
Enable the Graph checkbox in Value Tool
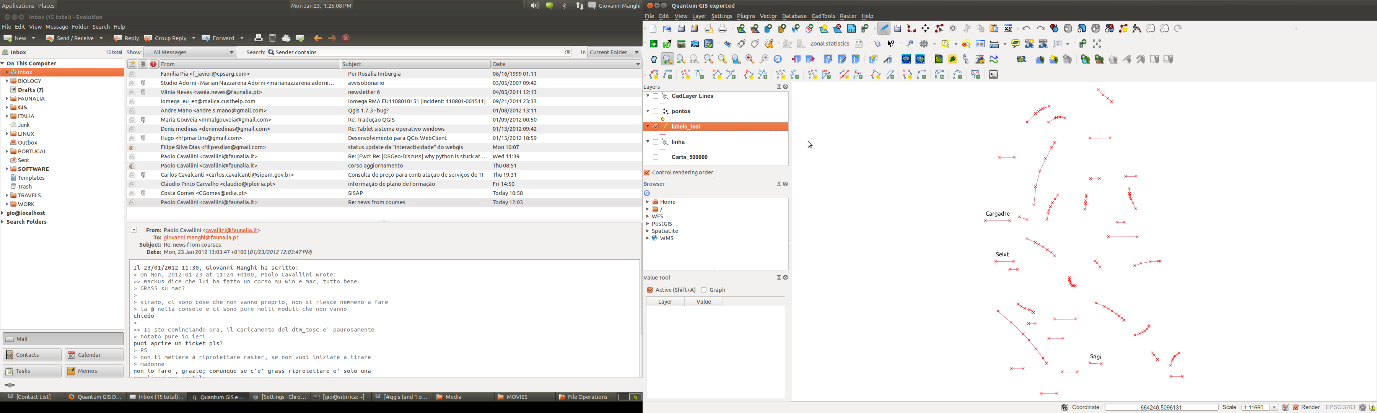pos(704,290)
